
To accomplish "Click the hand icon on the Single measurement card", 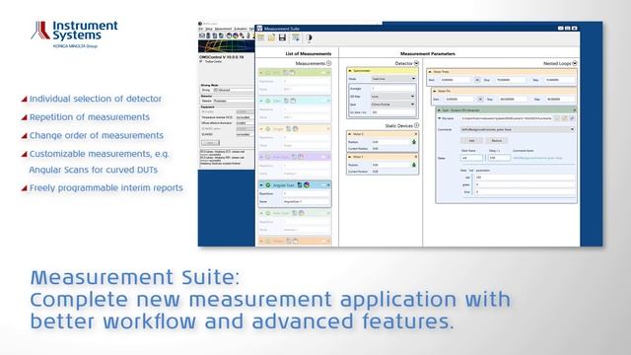I will [x=296, y=129].
